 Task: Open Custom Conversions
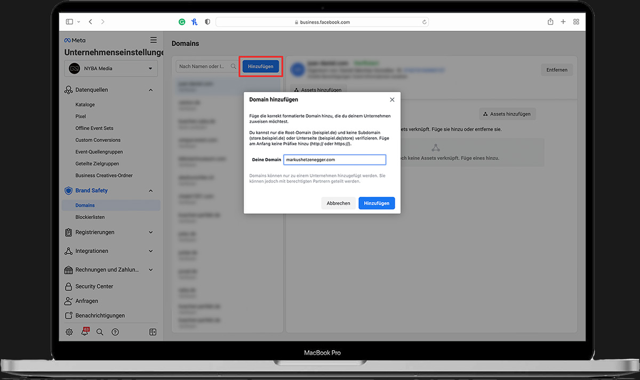pyautogui.click(x=98, y=140)
